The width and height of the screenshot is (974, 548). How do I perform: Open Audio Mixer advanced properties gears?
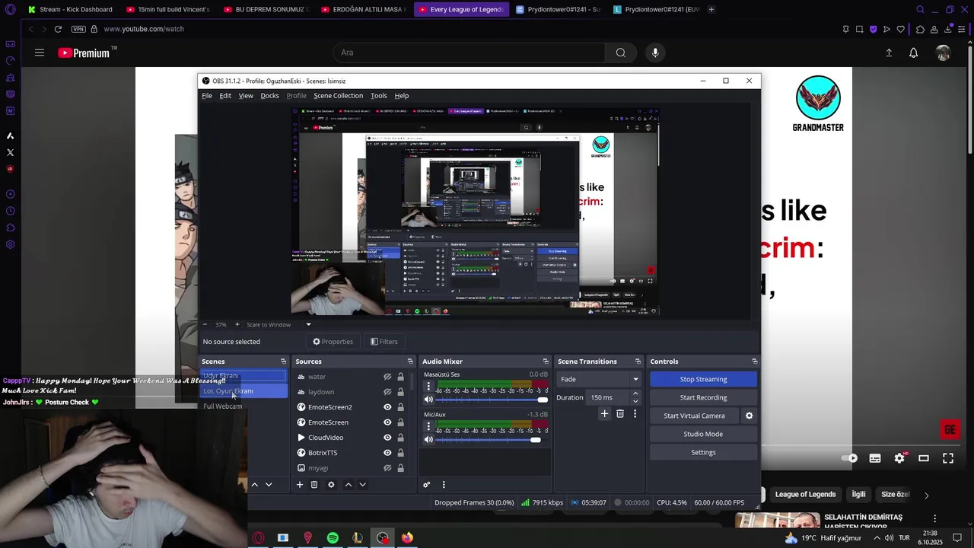click(x=427, y=485)
